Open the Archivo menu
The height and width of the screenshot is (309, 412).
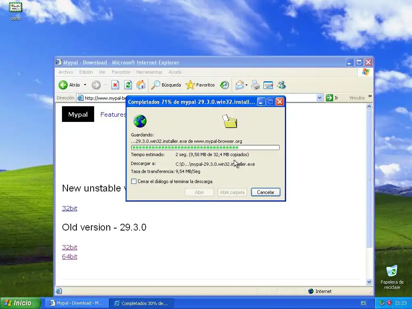click(66, 72)
